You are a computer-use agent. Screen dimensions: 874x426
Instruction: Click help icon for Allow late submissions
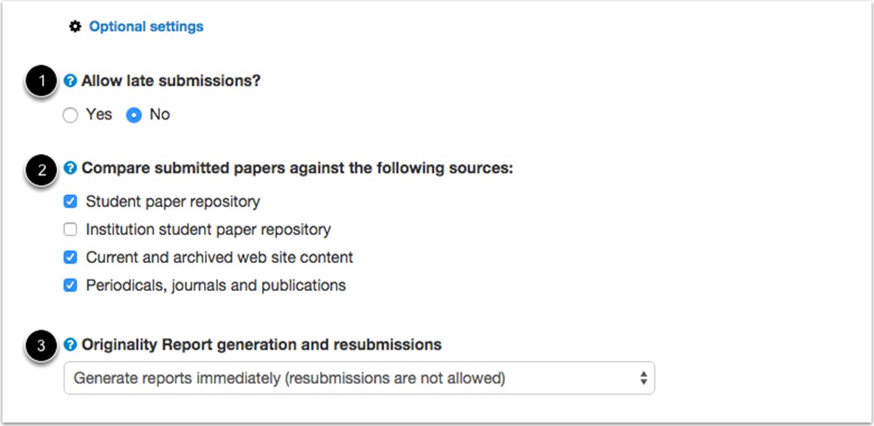point(70,82)
